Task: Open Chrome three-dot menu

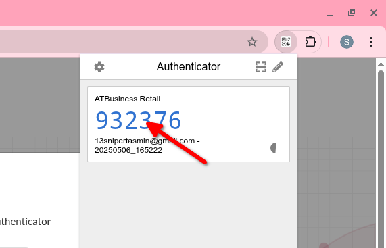Action: click(371, 42)
